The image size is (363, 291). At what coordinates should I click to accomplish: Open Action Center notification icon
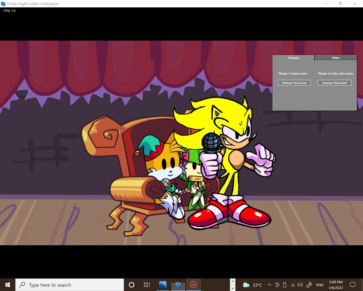tap(352, 285)
